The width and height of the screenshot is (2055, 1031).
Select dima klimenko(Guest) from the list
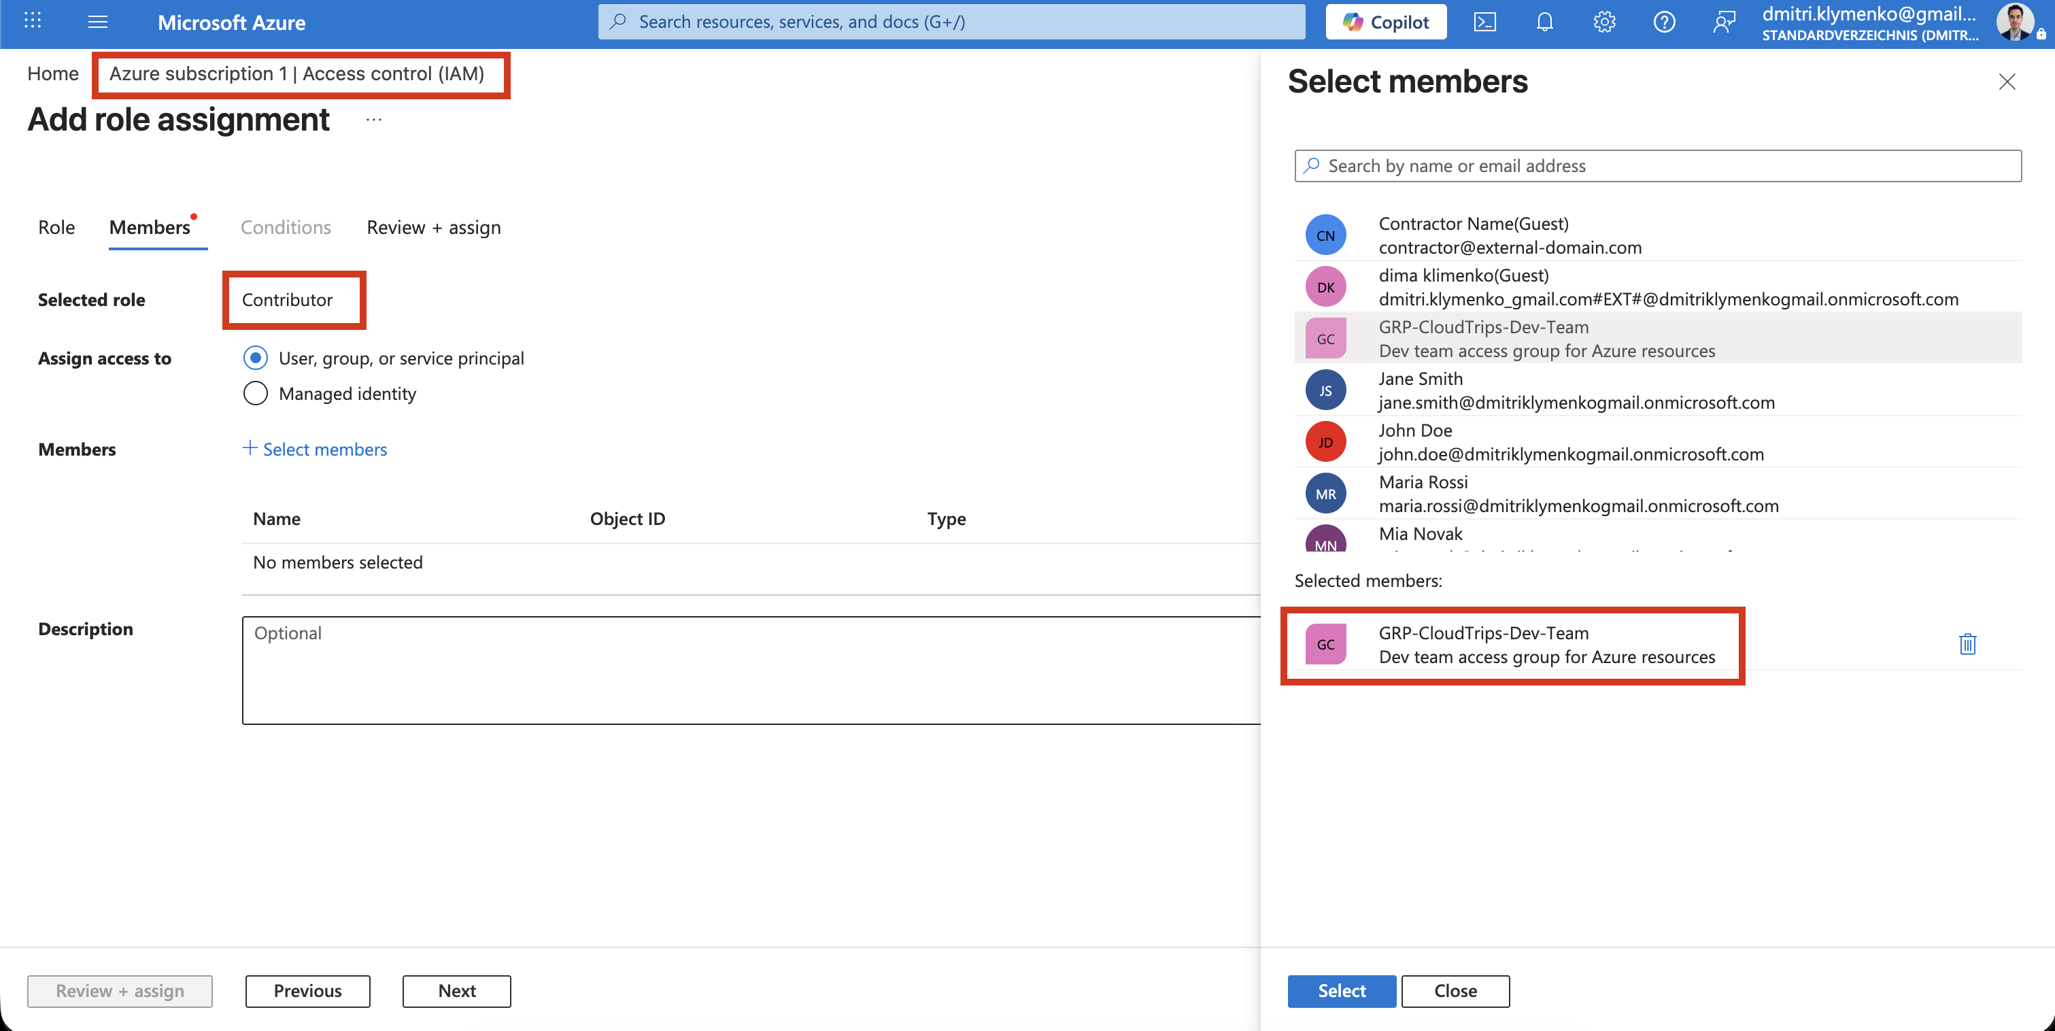pos(1658,287)
